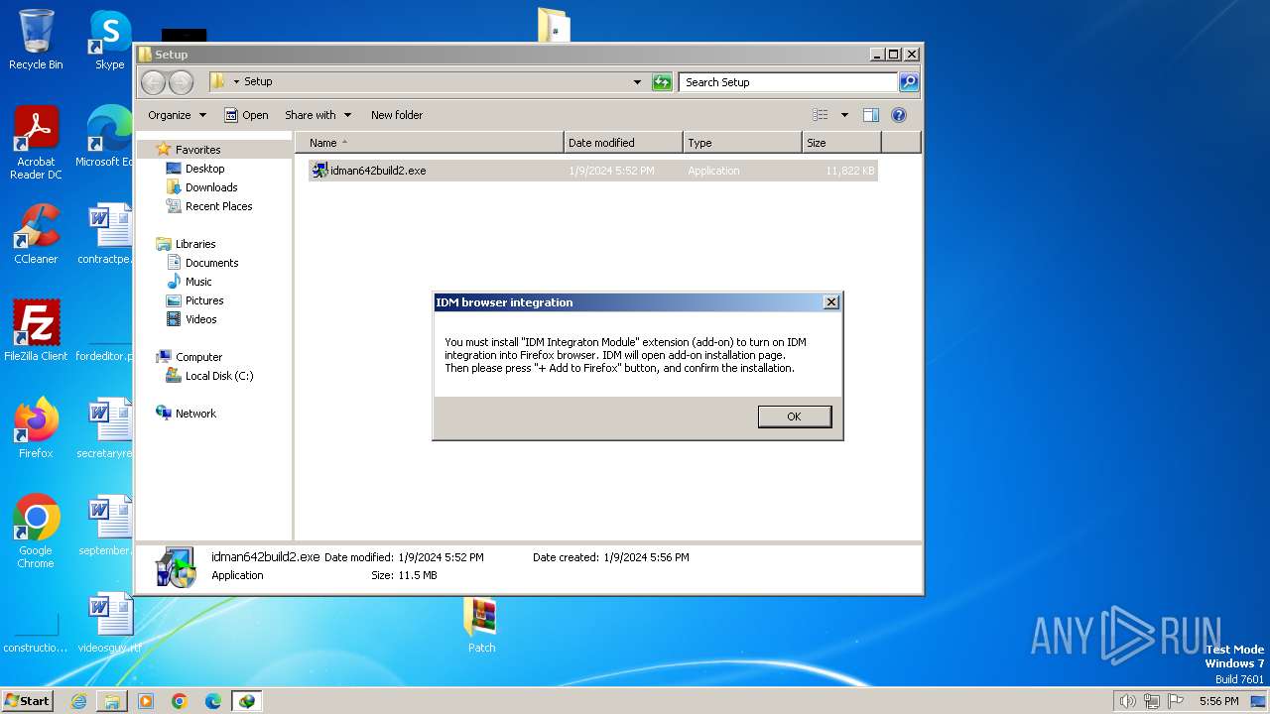Sort by the Type column header

(x=742, y=143)
